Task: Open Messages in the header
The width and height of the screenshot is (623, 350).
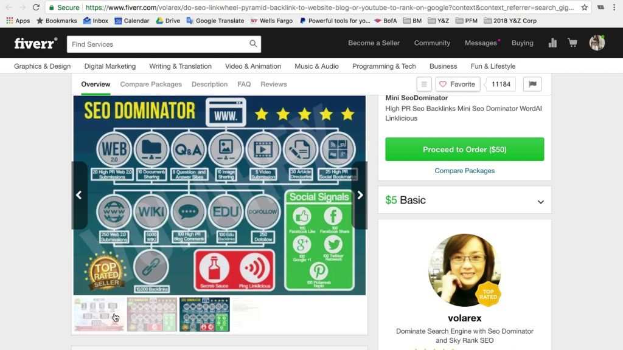Action: (x=481, y=43)
